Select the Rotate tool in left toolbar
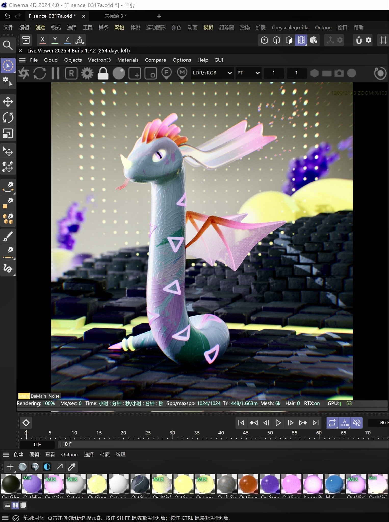 click(8, 118)
